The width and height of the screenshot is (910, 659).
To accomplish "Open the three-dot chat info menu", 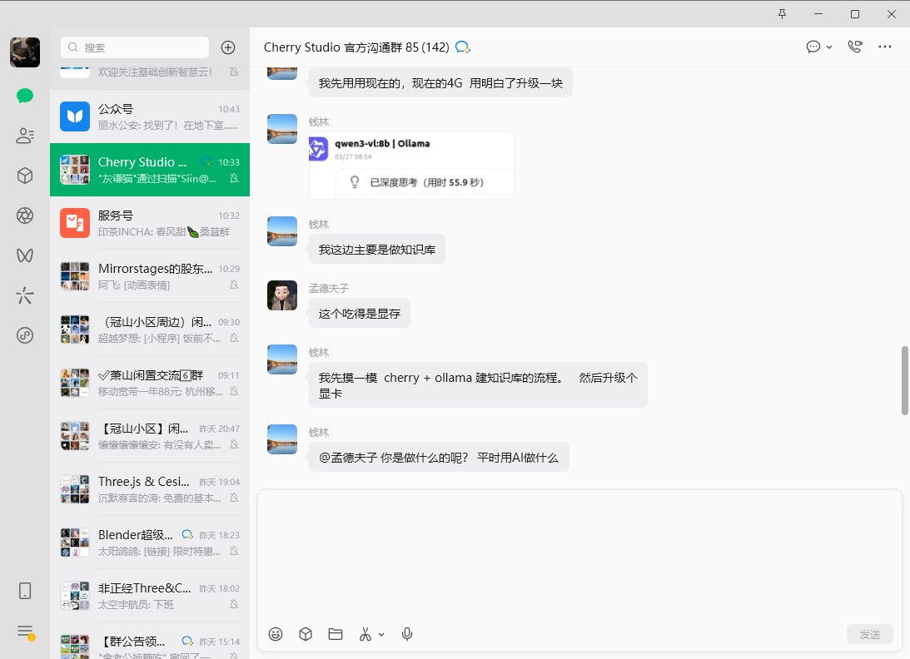I will click(x=885, y=47).
